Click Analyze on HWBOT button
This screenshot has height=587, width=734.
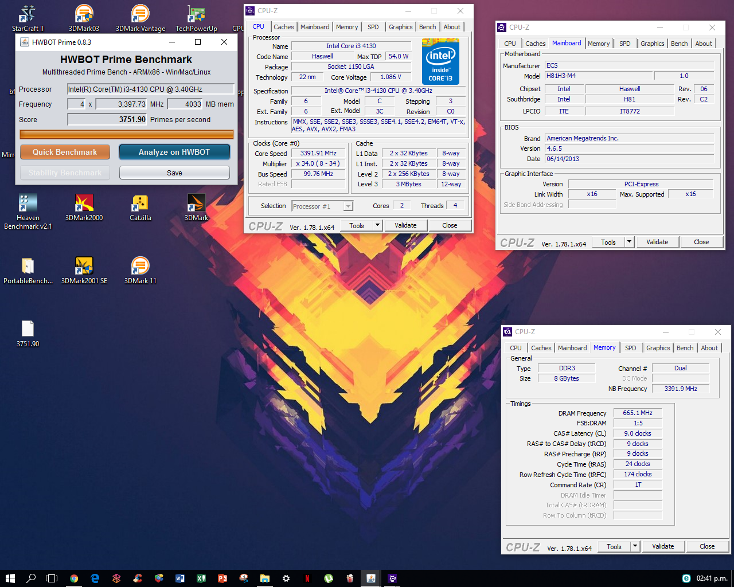tap(174, 152)
